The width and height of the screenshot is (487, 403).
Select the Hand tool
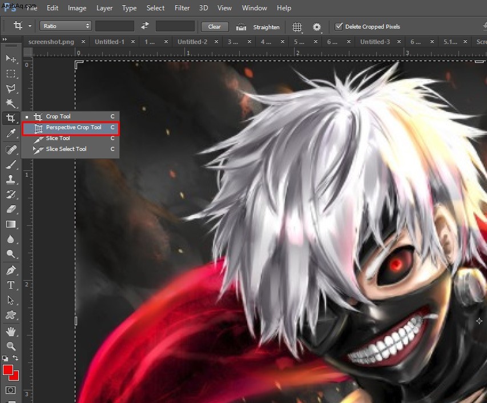11,332
